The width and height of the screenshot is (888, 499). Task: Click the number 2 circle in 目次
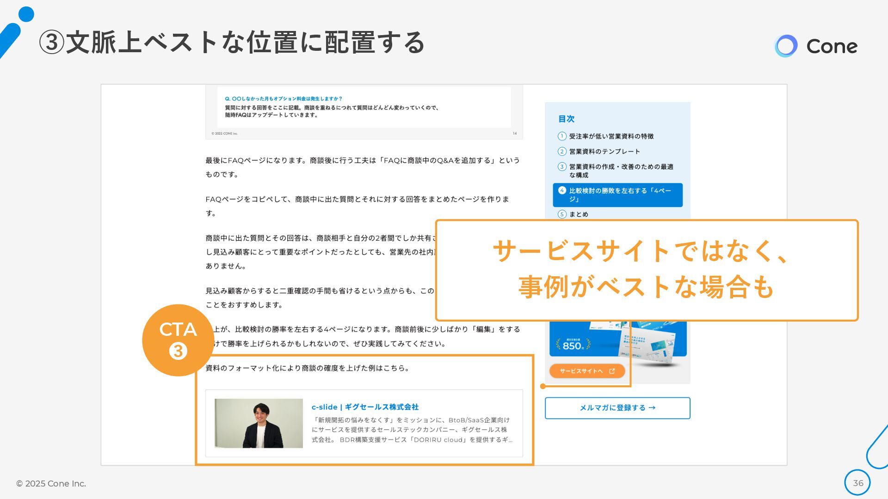[562, 152]
